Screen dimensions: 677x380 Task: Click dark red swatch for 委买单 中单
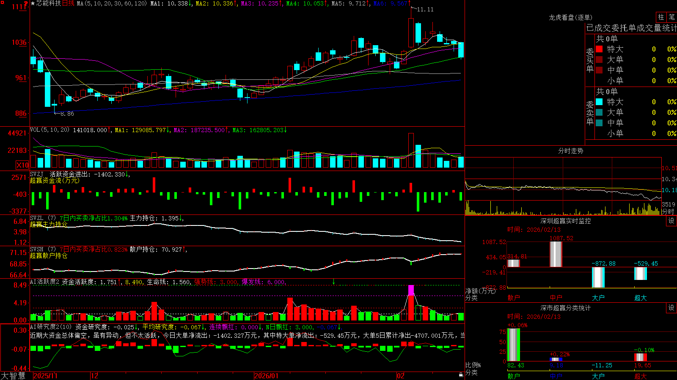tap(599, 70)
